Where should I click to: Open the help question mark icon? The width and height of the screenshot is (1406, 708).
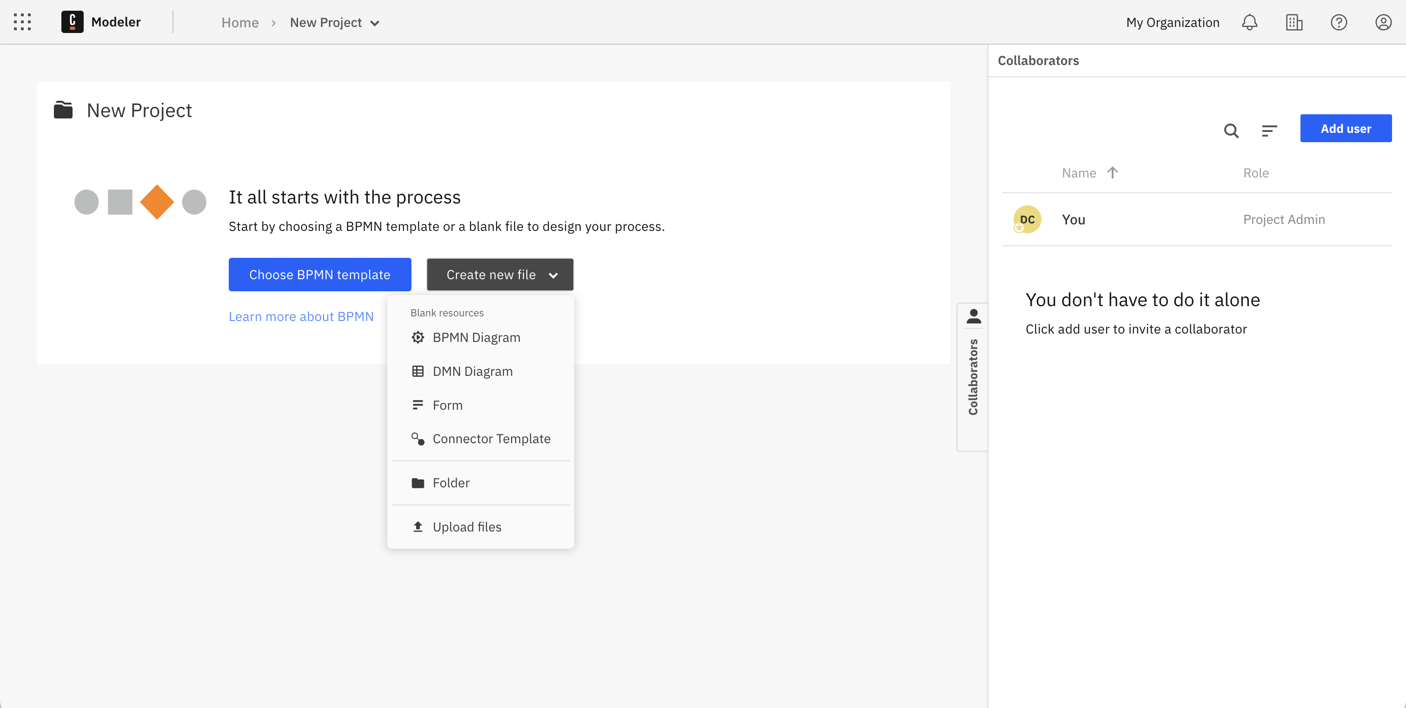pyautogui.click(x=1338, y=22)
